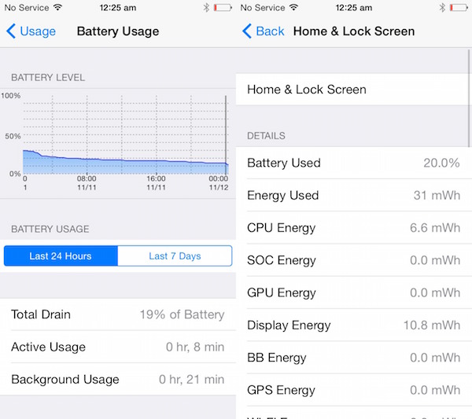Tap the Display Energy row

354,325
